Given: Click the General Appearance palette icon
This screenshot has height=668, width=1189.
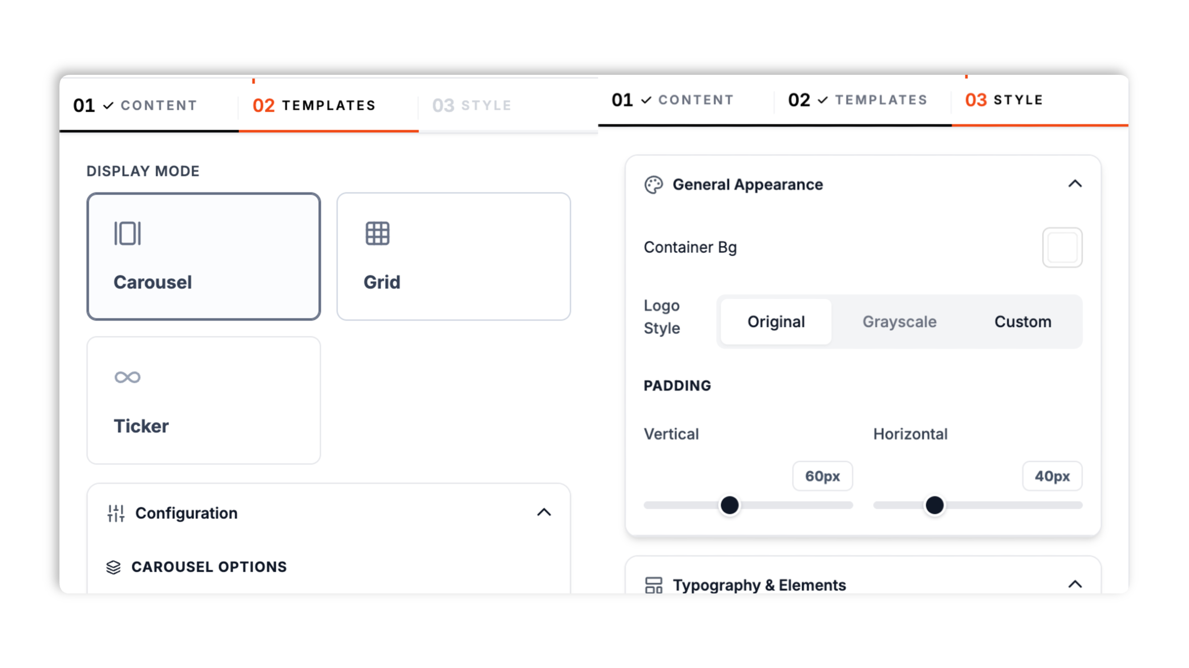Looking at the screenshot, I should [x=654, y=185].
